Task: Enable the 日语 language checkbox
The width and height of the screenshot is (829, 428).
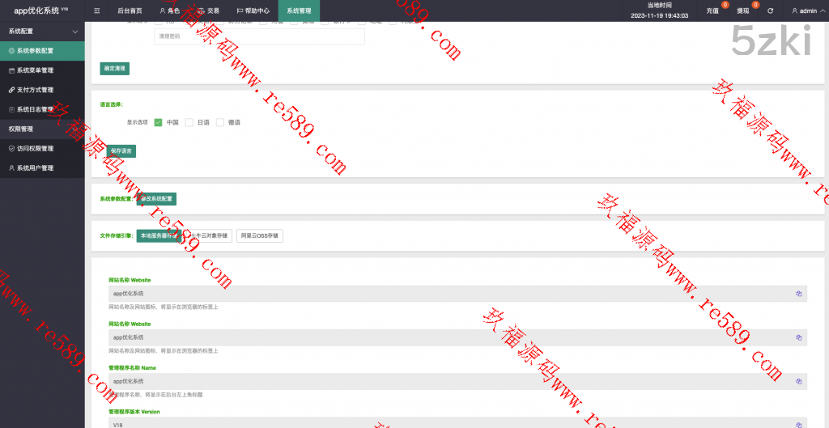Action: click(189, 122)
